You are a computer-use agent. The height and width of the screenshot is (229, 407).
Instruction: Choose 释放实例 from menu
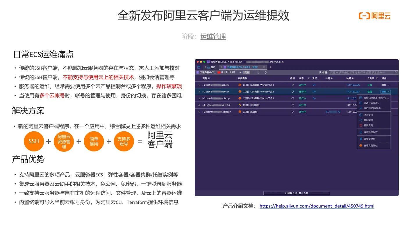(374, 125)
